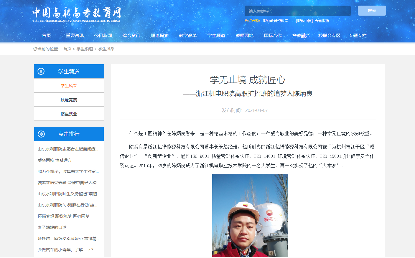Click the 中国高职高专教育网 site logo
This screenshot has width=415, height=258.
click(x=77, y=15)
